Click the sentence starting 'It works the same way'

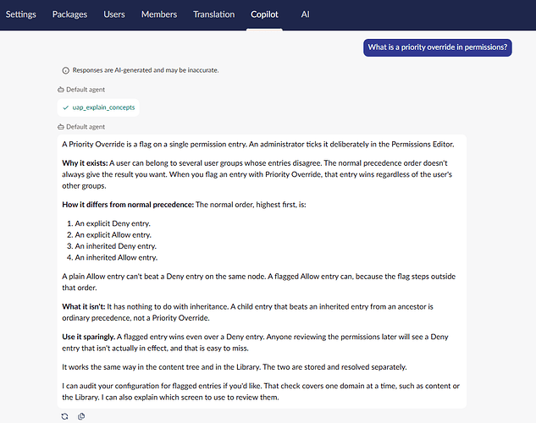coord(235,367)
